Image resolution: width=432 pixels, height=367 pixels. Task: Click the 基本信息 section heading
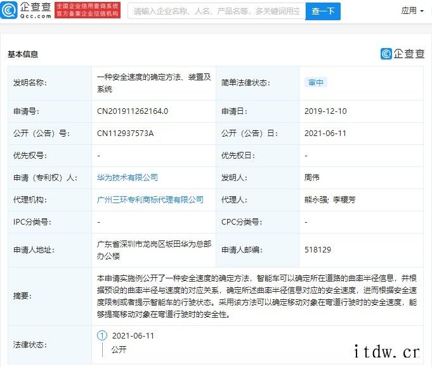tap(23, 54)
